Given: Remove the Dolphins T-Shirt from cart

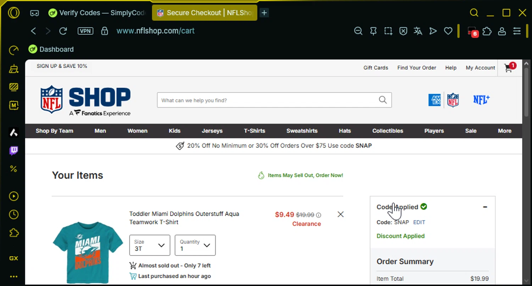Looking at the screenshot, I should pyautogui.click(x=340, y=214).
